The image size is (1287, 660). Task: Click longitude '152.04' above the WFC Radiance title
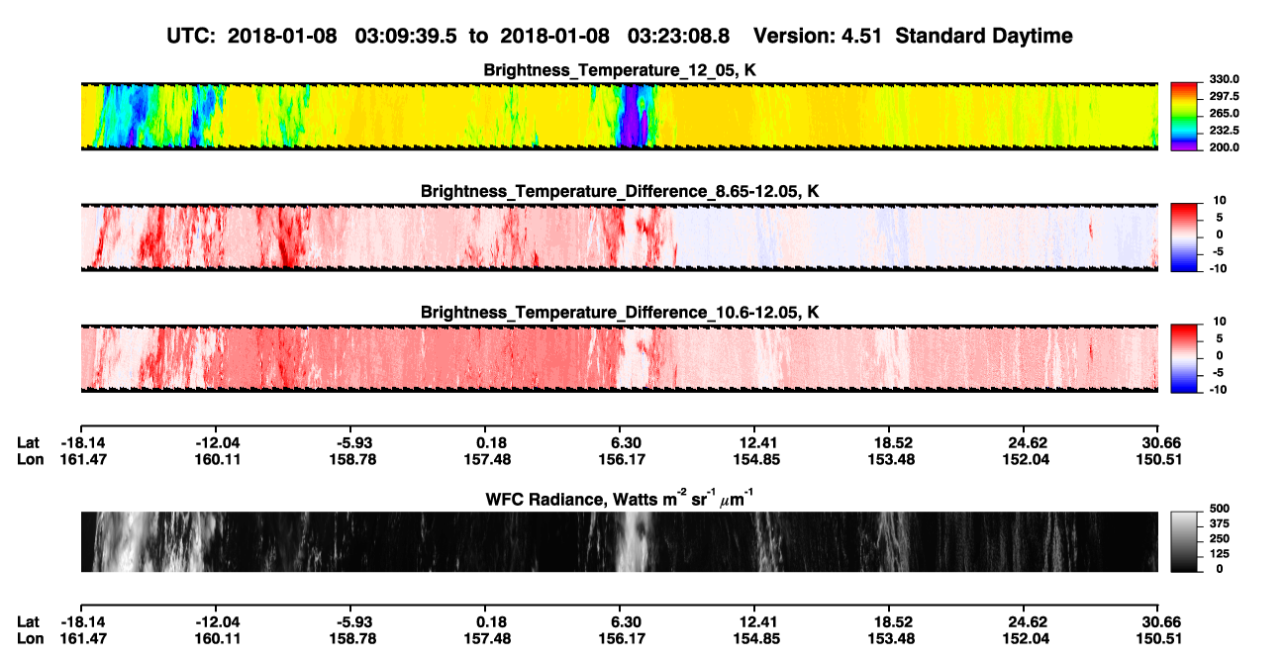[1027, 459]
